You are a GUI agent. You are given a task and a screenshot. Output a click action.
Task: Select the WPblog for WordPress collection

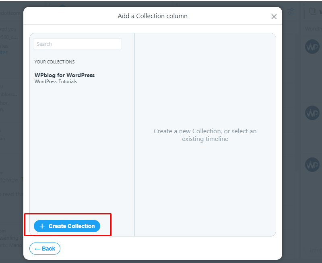(x=64, y=75)
